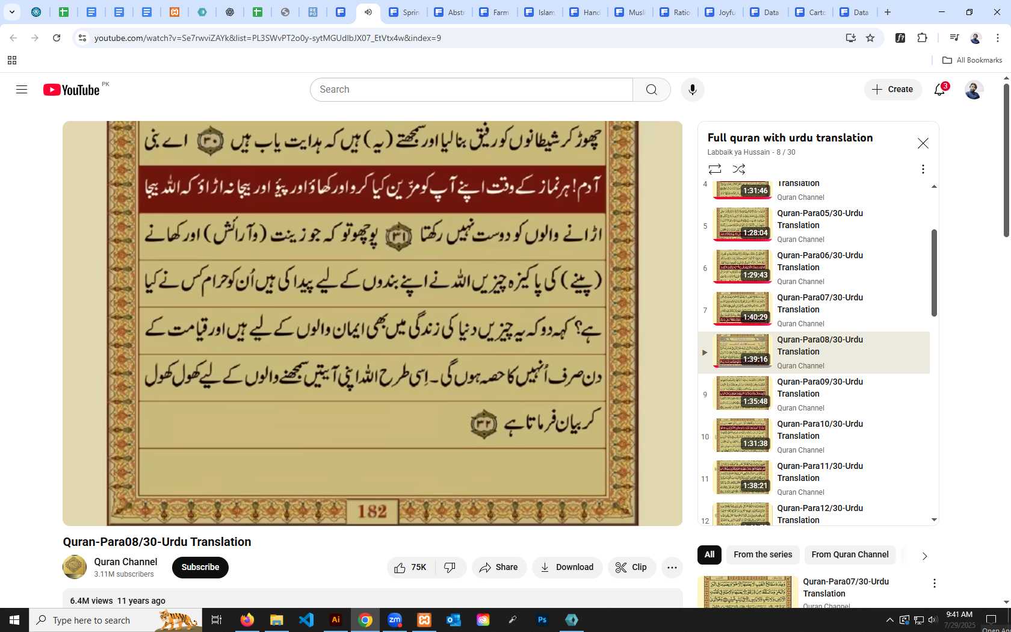The height and width of the screenshot is (632, 1011).
Task: Select the From Quran Channel chip
Action: [x=850, y=555]
